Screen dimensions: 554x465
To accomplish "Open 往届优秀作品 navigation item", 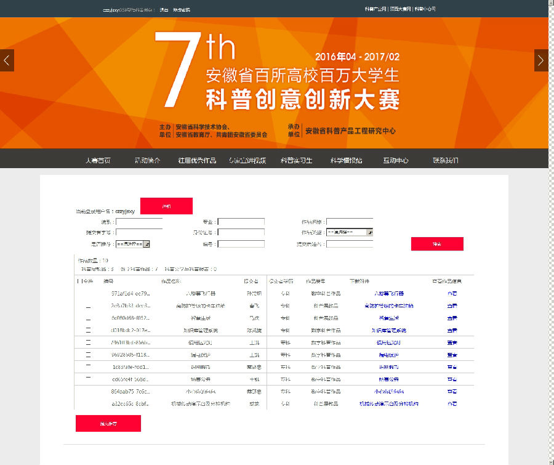I will (x=197, y=161).
